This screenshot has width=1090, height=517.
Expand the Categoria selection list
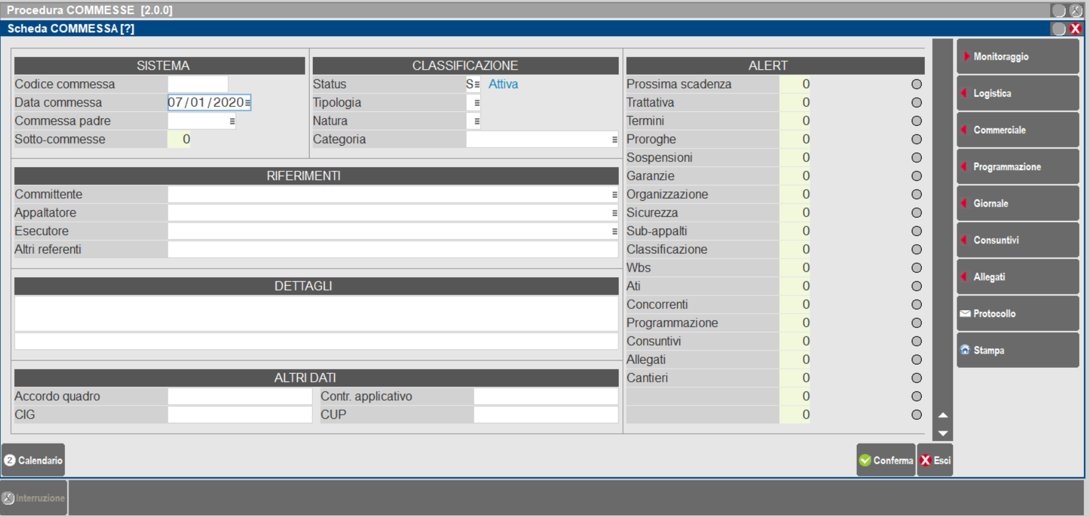[614, 139]
